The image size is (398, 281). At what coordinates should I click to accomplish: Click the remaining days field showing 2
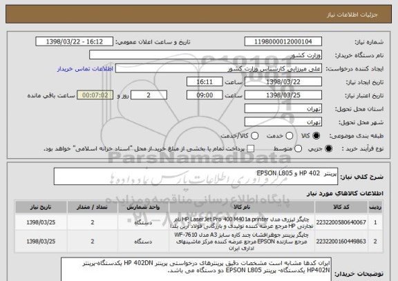(x=149, y=95)
